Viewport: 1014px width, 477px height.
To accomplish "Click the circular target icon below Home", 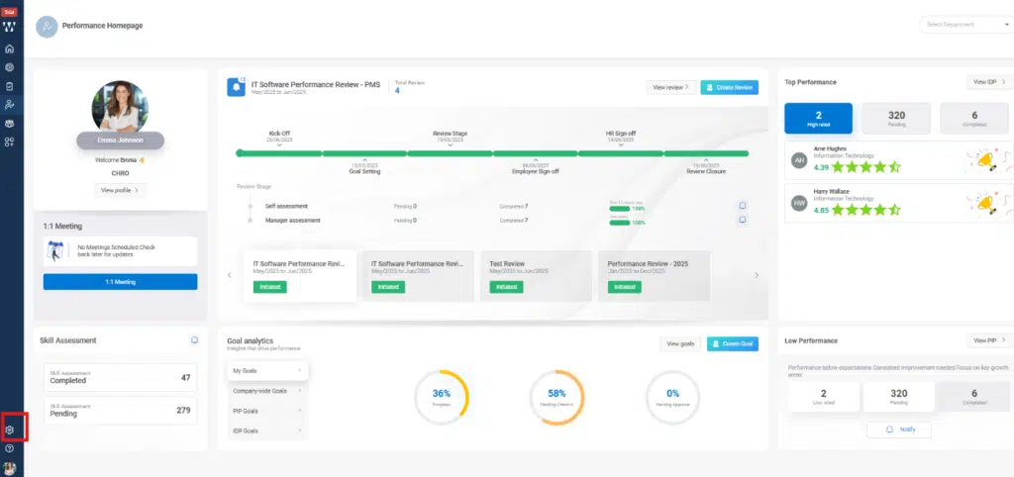I will pos(9,67).
